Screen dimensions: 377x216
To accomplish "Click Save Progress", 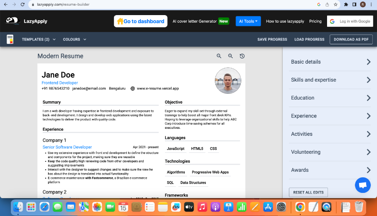I will pyautogui.click(x=272, y=40).
